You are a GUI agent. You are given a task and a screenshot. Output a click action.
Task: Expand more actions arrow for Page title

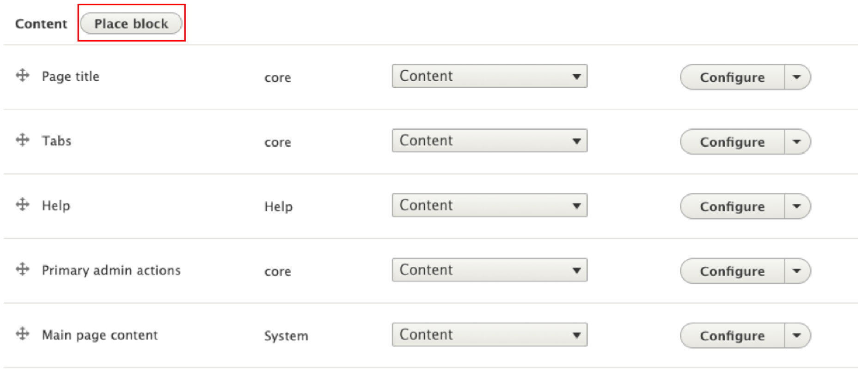coord(797,77)
